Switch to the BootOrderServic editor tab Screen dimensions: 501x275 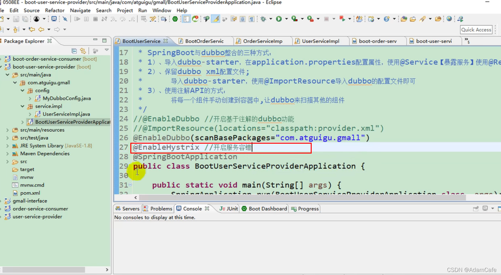coord(204,41)
